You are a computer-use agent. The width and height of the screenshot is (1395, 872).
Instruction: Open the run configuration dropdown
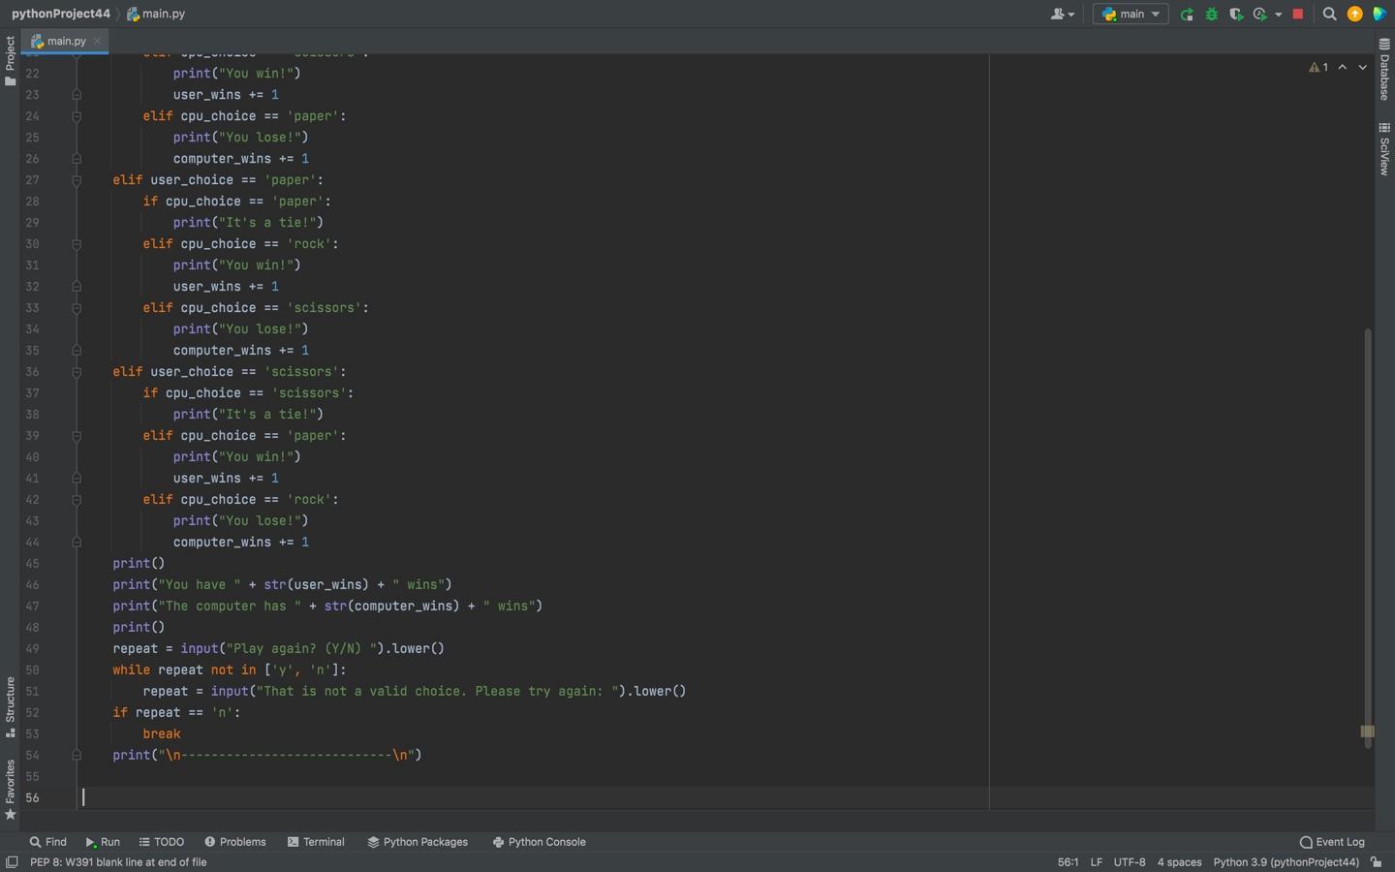1130,14
